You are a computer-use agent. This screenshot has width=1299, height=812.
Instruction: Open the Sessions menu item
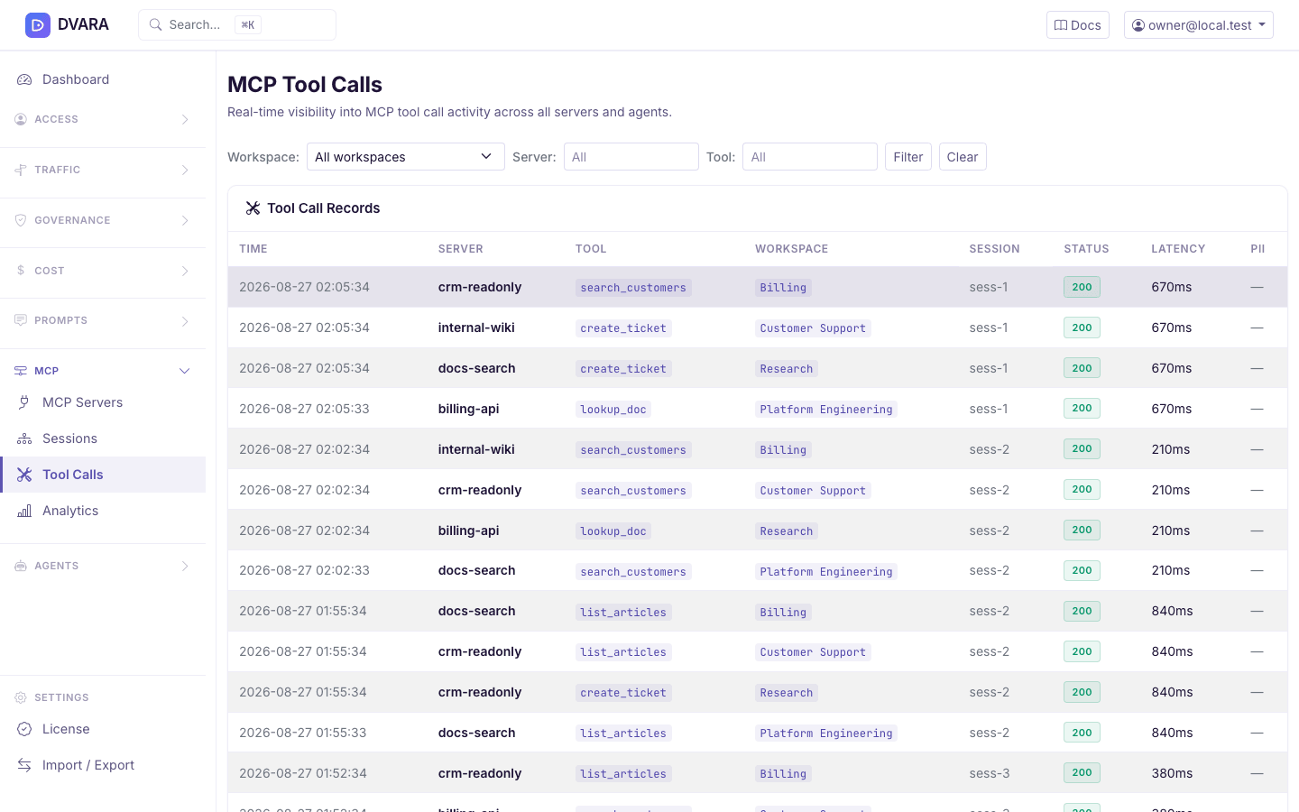pos(103,438)
